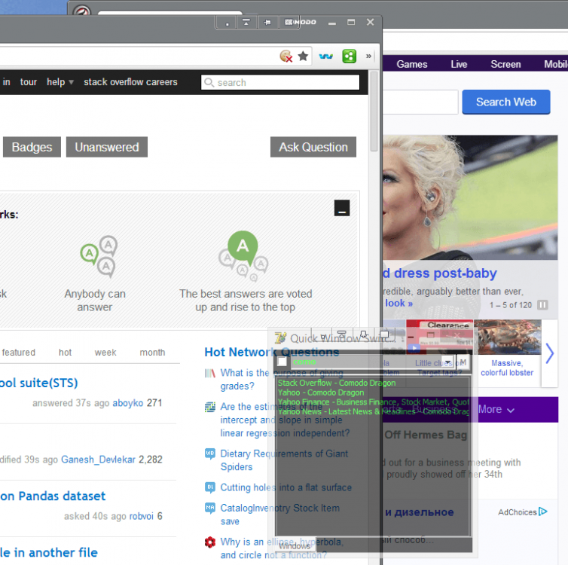Open the Unanswered tab
This screenshot has width=568, height=565.
pos(107,147)
